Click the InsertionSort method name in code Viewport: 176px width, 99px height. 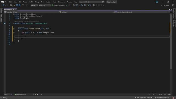pyautogui.click(x=34, y=29)
